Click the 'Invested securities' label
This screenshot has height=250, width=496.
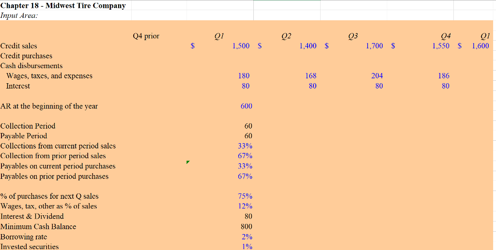30,247
